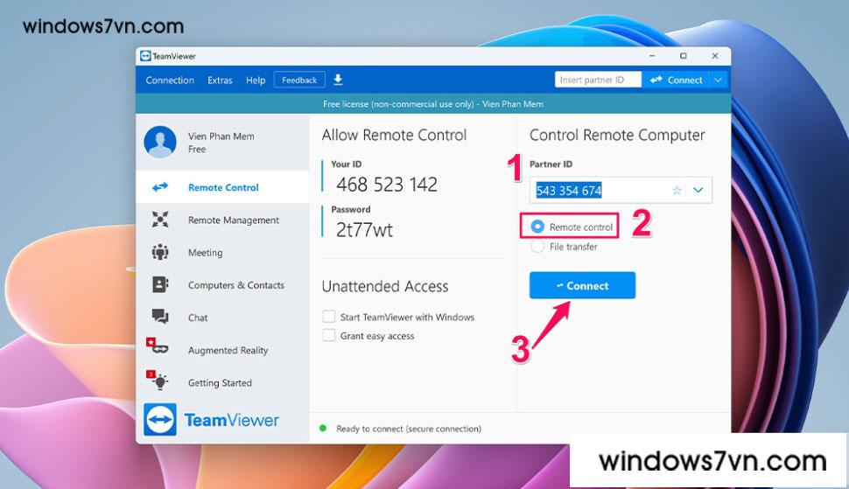Toggle the favorite star in Partner ID

677,191
